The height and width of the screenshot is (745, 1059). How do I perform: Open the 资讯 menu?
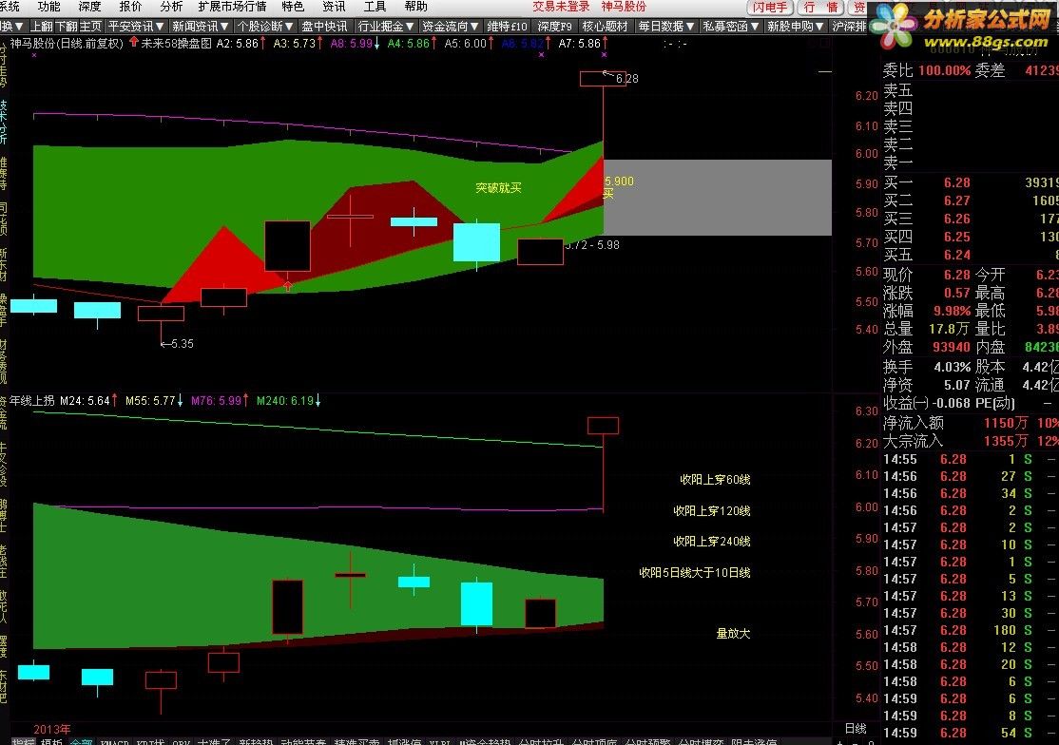tap(334, 7)
